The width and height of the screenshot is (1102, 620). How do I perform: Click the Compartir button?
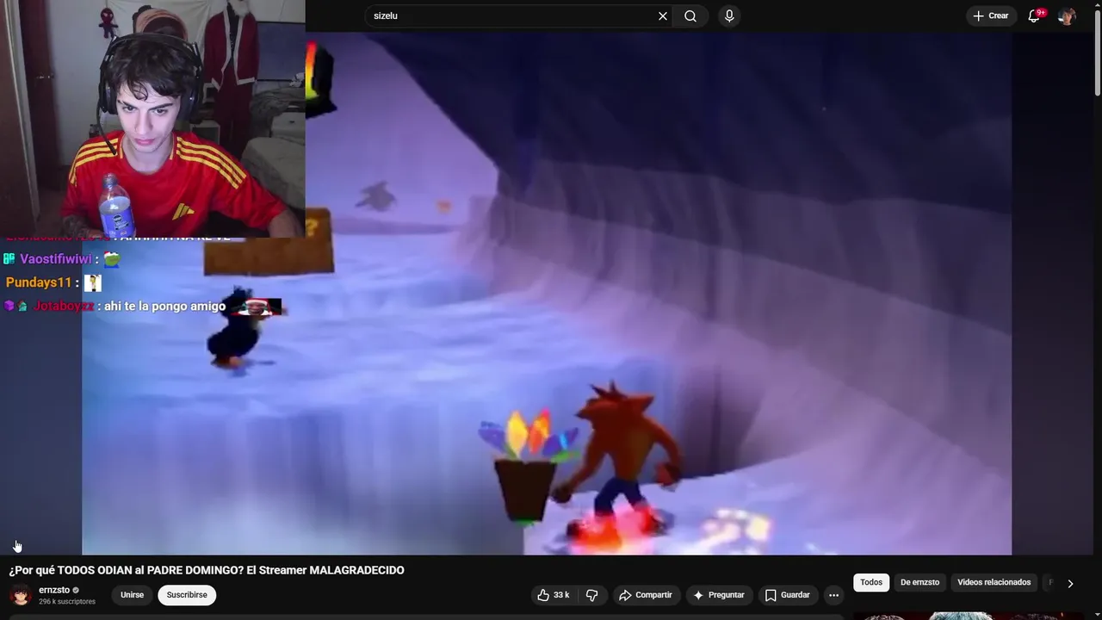pyautogui.click(x=646, y=595)
